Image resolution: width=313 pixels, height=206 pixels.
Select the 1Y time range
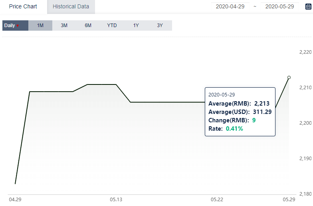coord(136,26)
